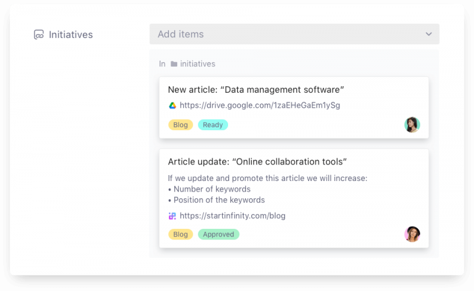Viewport: 474px width, 291px height.
Task: Open the drive.google.com link
Action: (260, 105)
